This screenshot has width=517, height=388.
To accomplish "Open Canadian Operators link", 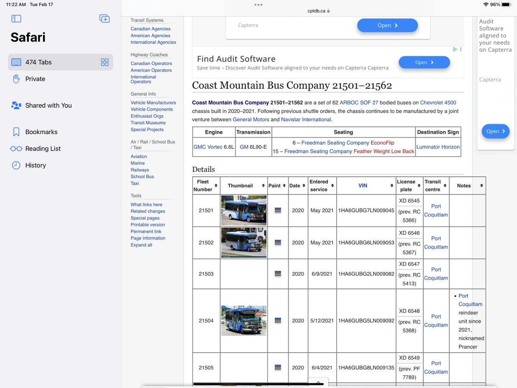I will tap(151, 63).
